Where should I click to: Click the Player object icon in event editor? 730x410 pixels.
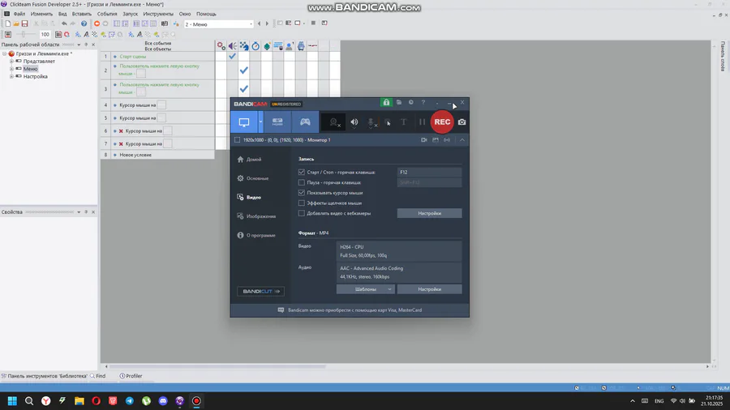(290, 46)
